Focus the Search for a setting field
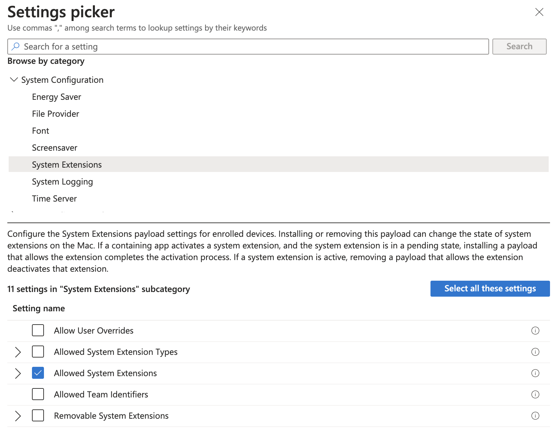The width and height of the screenshot is (560, 435). pos(248,47)
